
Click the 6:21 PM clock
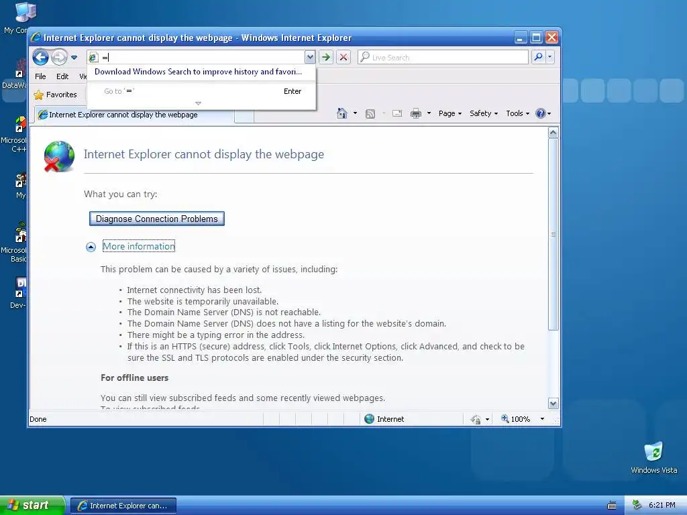click(x=662, y=506)
